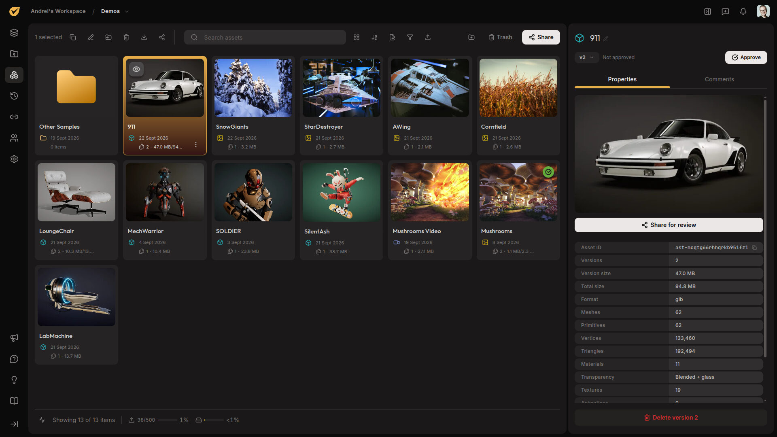Click the download icon in the selection toolbar
This screenshot has height=437, width=777.
(x=144, y=37)
